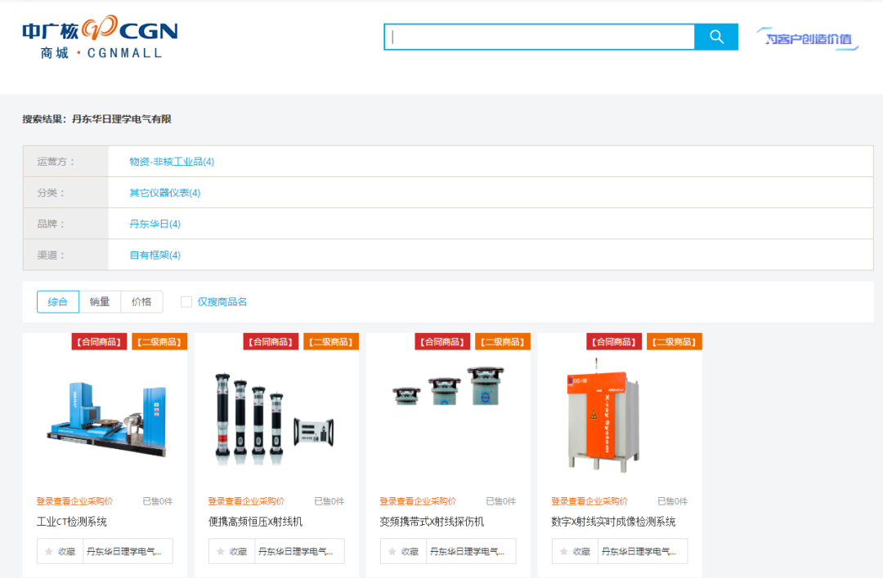Viewport: 883px width, 578px height.
Task: Click the star icon on 数字X射线实时成像检测系统 card
Action: pos(564,552)
